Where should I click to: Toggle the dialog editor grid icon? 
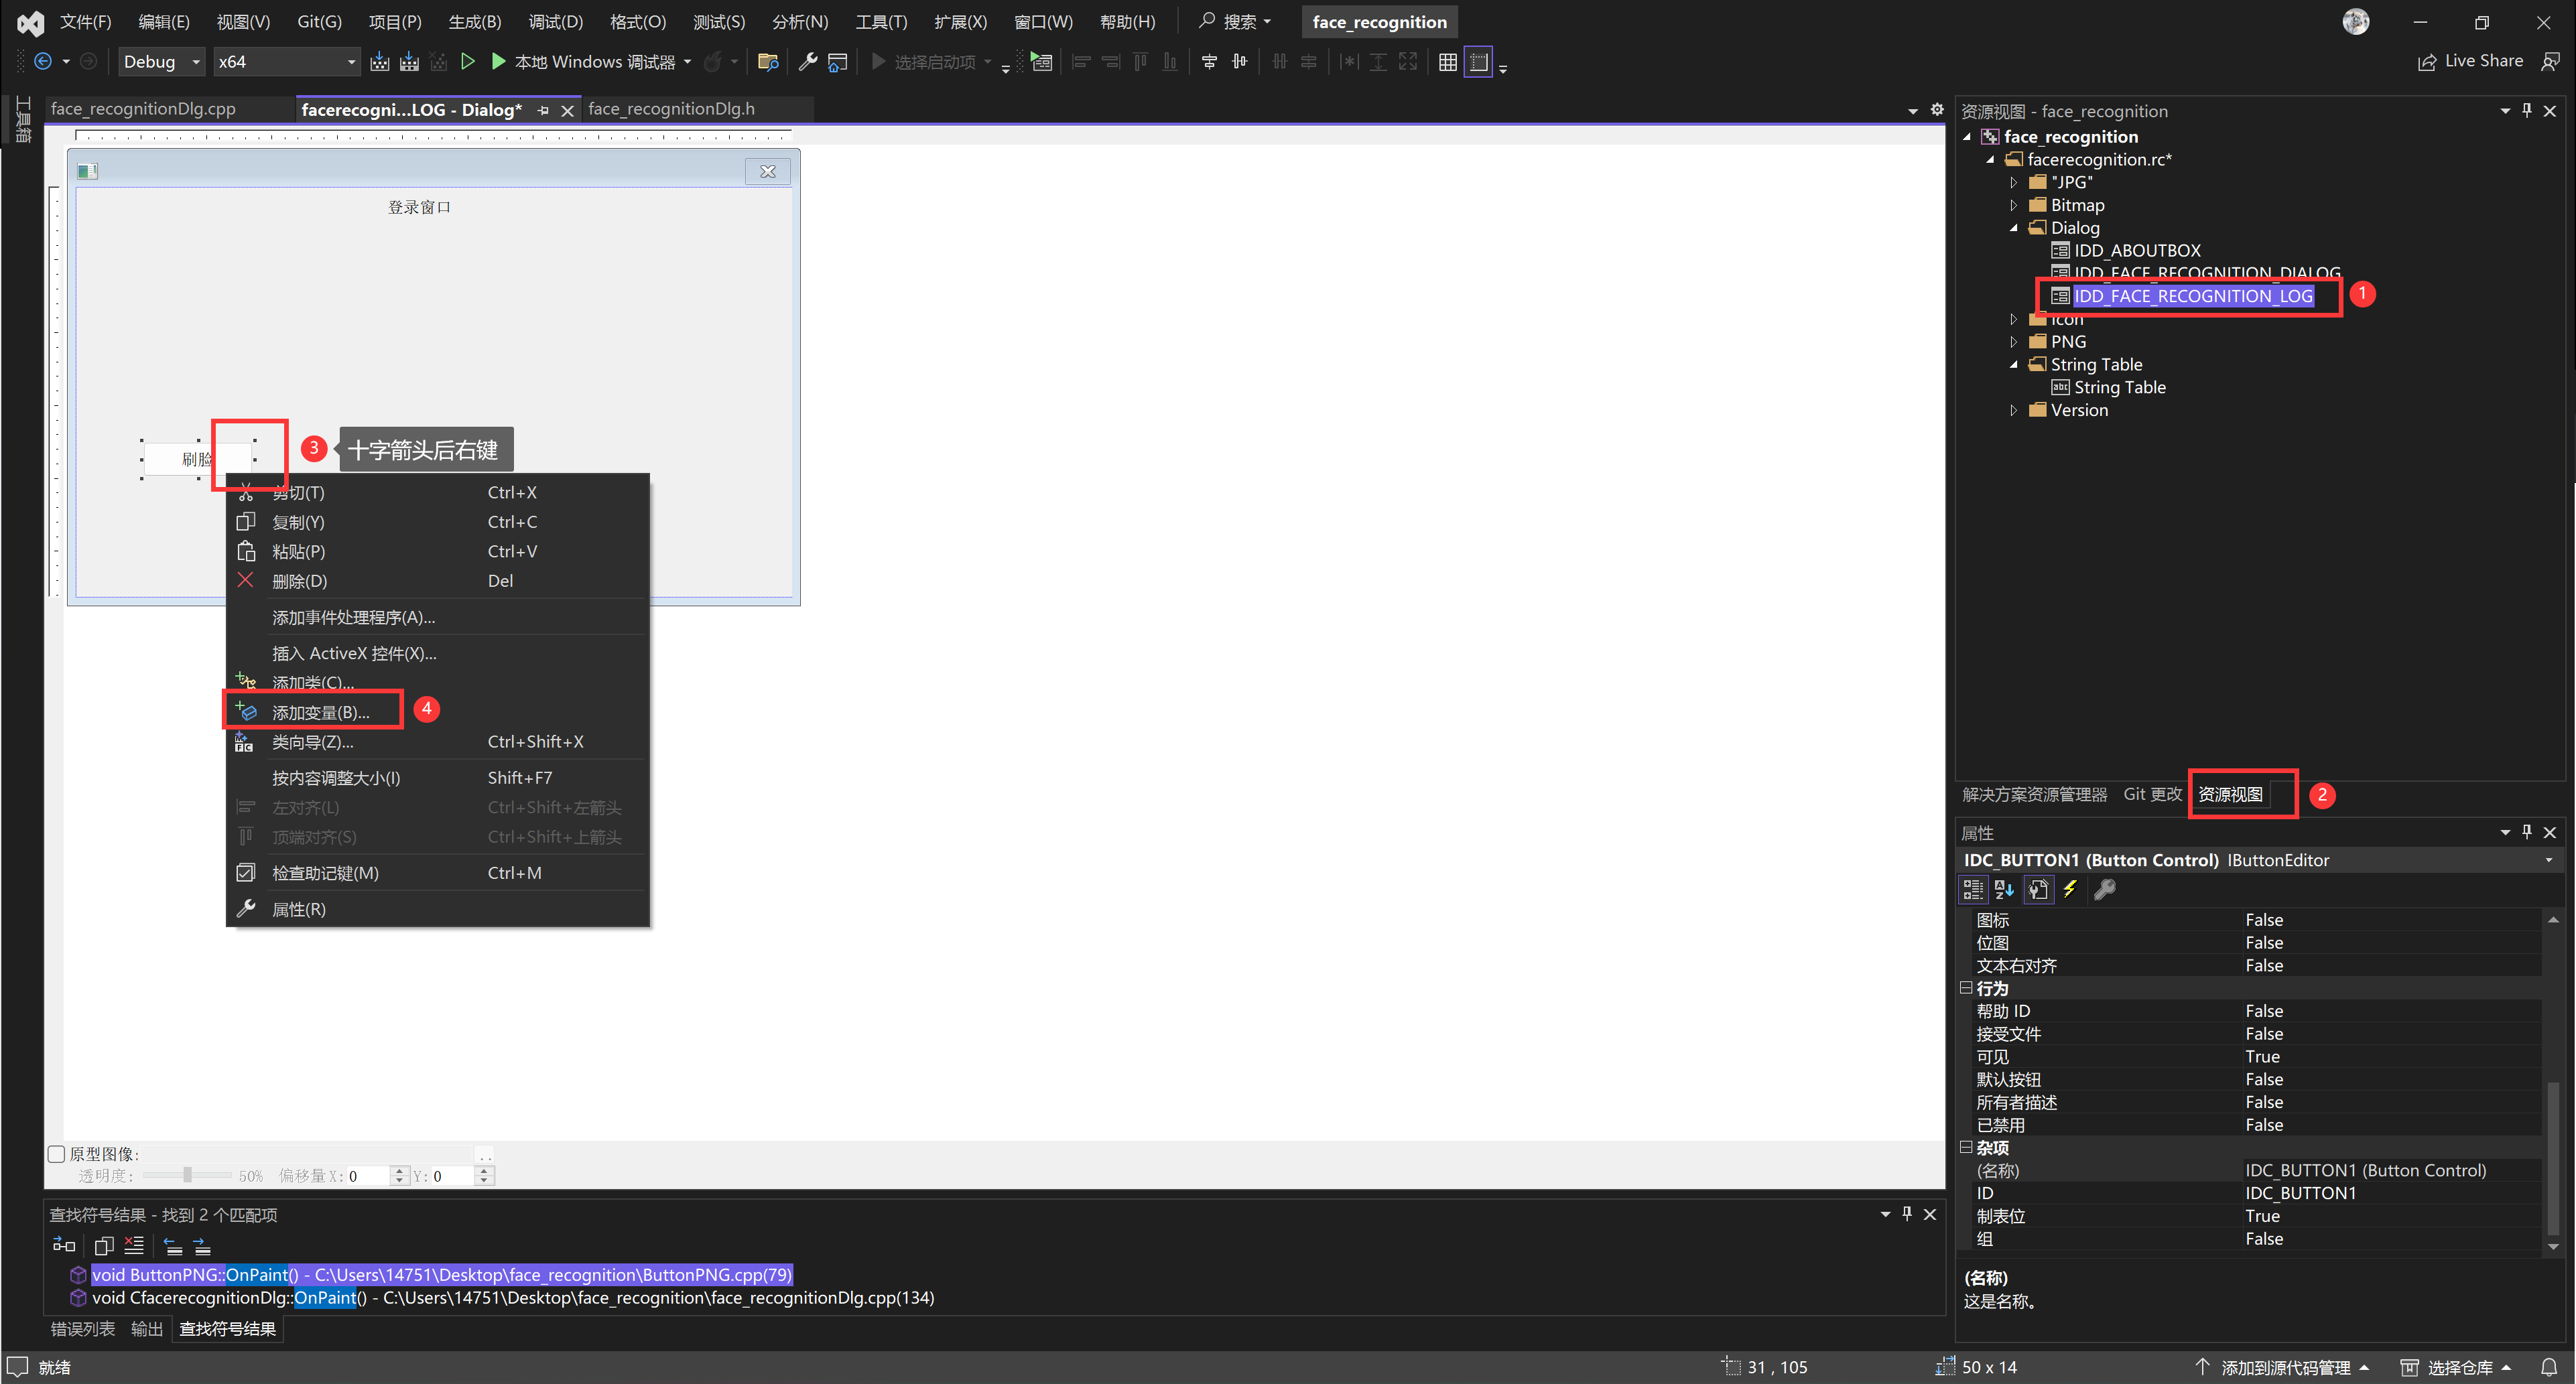pos(1447,62)
